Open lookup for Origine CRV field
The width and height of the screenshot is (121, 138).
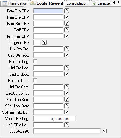tap(44, 42)
